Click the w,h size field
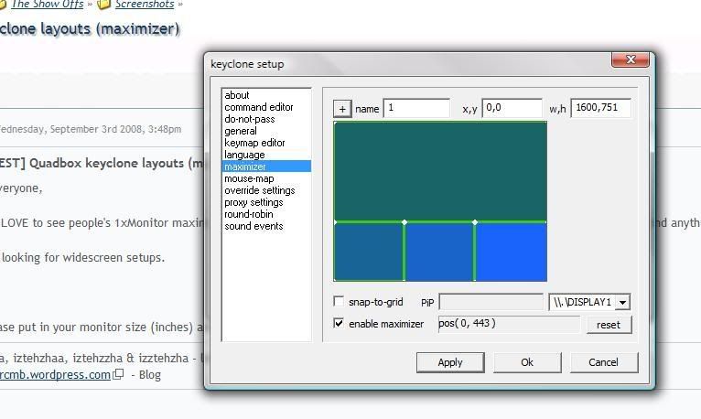701x419 pixels. [x=601, y=108]
